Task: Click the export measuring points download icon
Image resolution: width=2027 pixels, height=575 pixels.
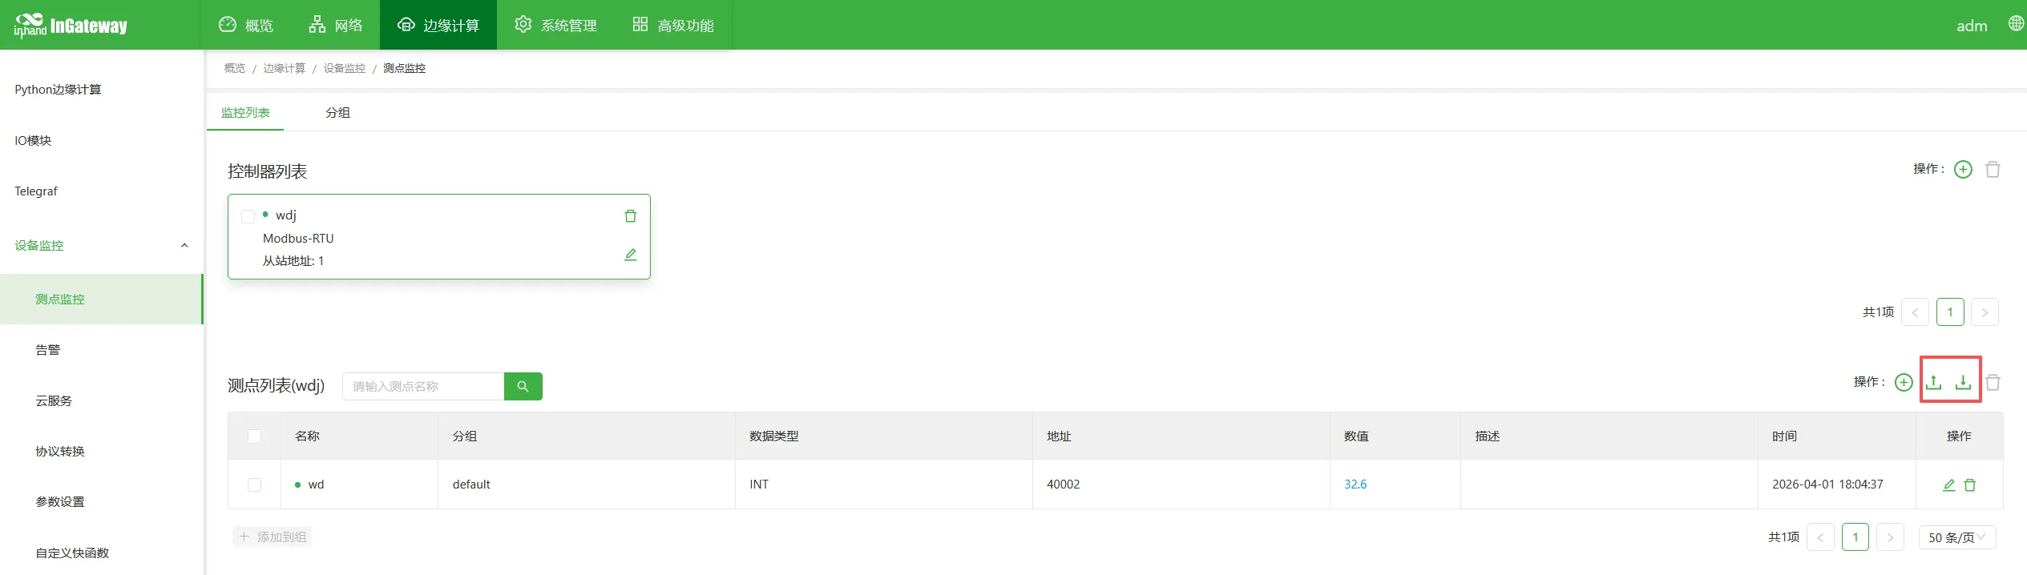Action: click(x=1963, y=383)
